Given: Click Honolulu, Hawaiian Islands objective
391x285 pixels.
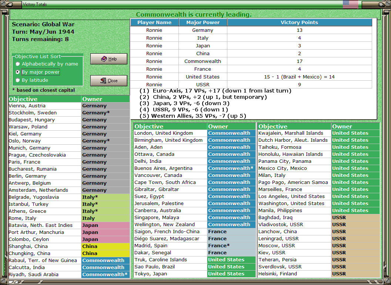Looking at the screenshot, I should point(294,154).
